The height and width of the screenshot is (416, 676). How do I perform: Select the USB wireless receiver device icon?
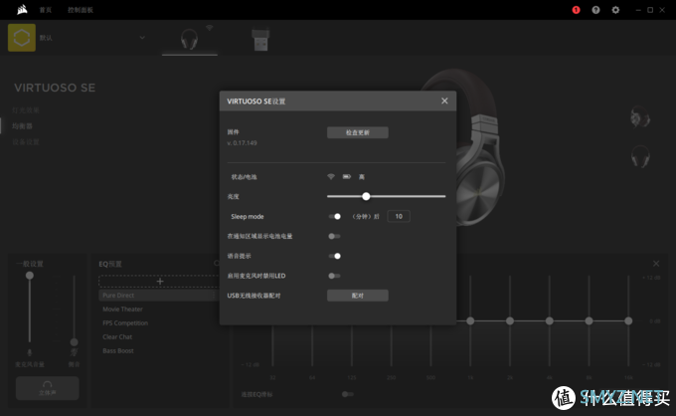click(260, 39)
